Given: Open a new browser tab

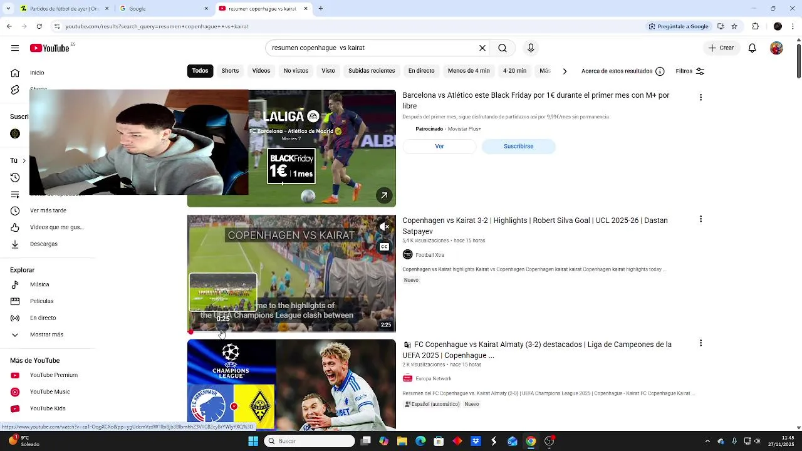Looking at the screenshot, I should pyautogui.click(x=320, y=9).
